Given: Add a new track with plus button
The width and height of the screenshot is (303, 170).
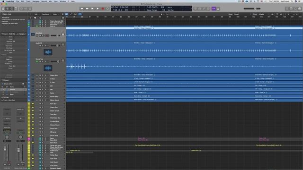Looking at the screenshot, I should coord(30,18).
